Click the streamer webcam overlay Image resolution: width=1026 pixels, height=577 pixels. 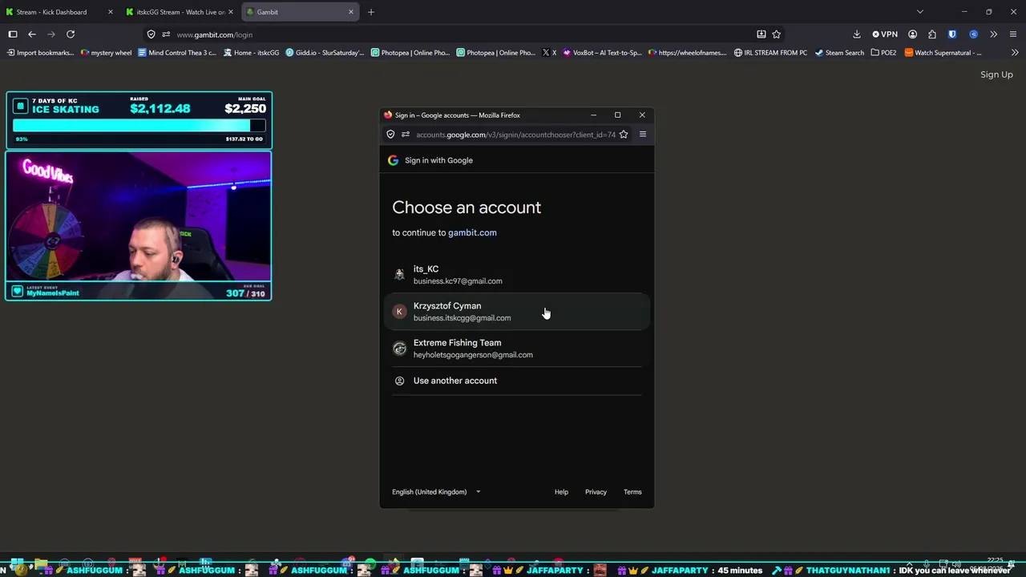(x=139, y=225)
